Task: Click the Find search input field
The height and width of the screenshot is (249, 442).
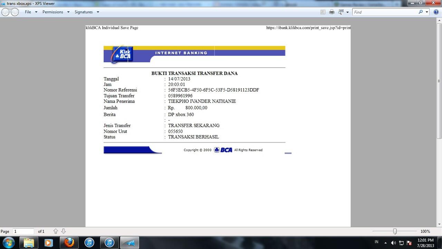Action: click(x=385, y=12)
